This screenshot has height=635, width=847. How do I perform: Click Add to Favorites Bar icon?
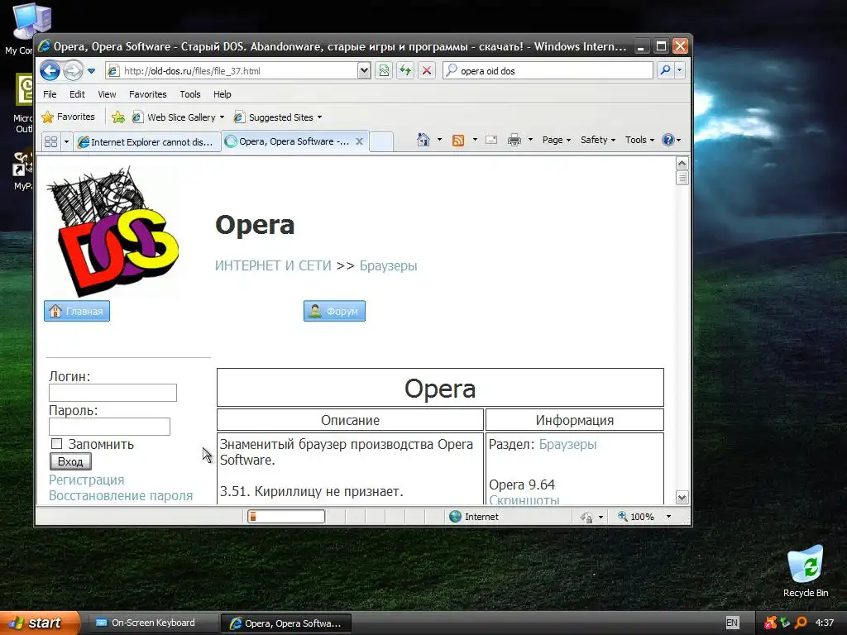[117, 117]
